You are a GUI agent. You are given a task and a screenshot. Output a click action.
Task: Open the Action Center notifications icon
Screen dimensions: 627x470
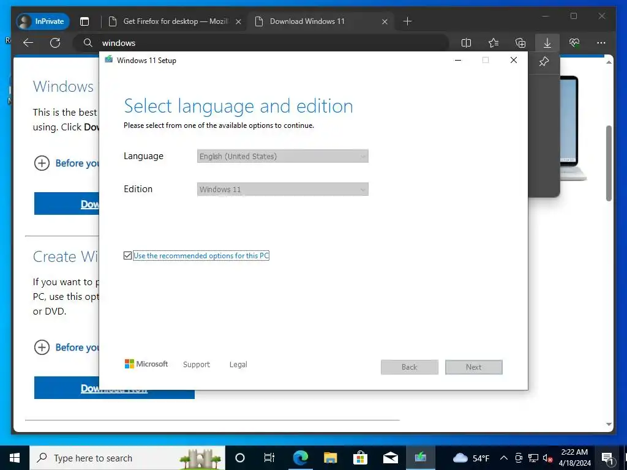point(607,458)
